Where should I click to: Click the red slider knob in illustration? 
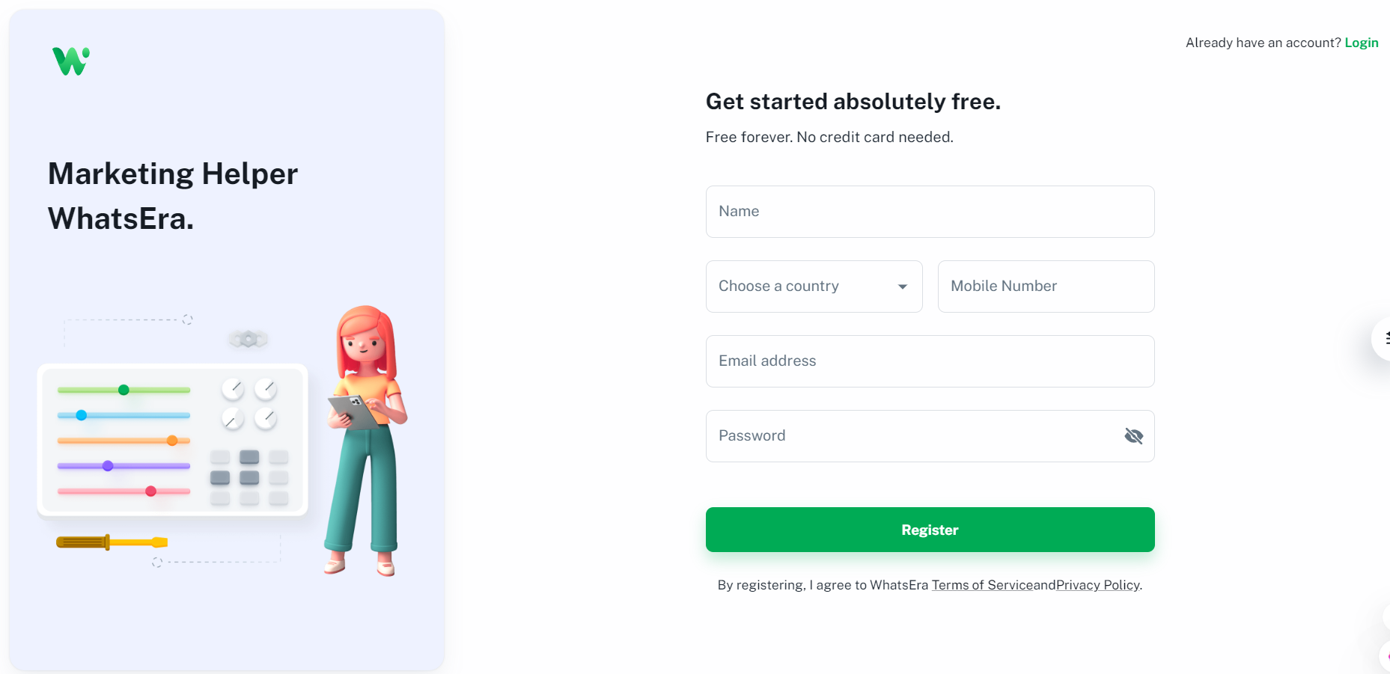point(150,491)
